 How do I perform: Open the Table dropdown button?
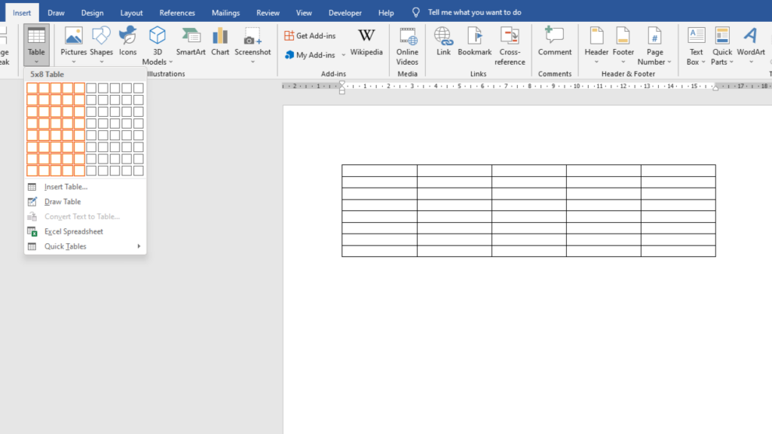(x=36, y=45)
